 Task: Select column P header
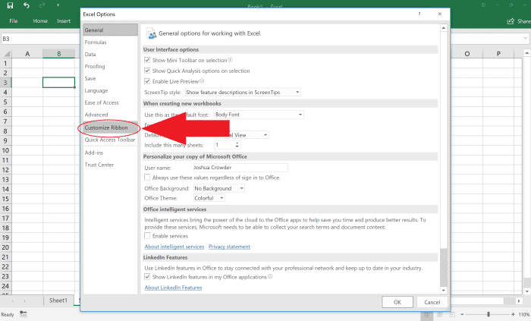pos(498,53)
